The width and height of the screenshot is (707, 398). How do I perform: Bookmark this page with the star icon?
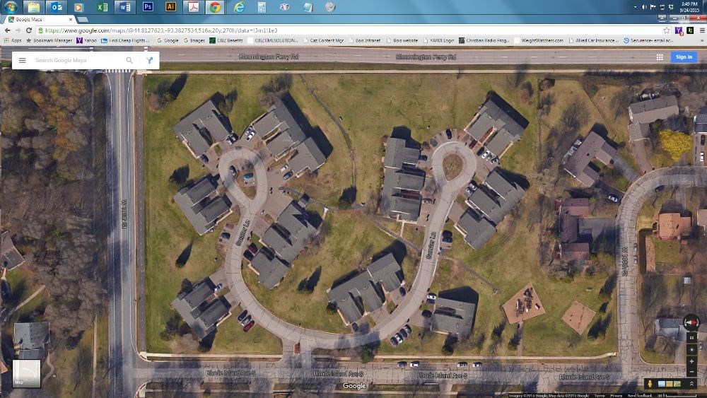click(x=667, y=30)
